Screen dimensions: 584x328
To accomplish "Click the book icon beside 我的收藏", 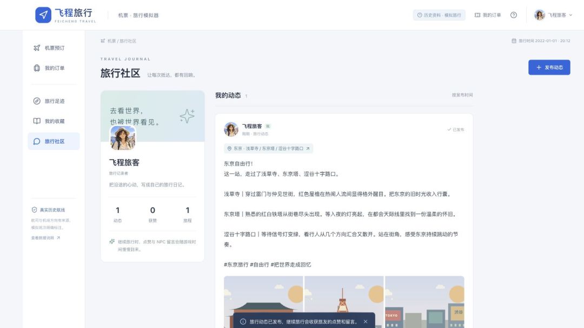I will coord(37,121).
